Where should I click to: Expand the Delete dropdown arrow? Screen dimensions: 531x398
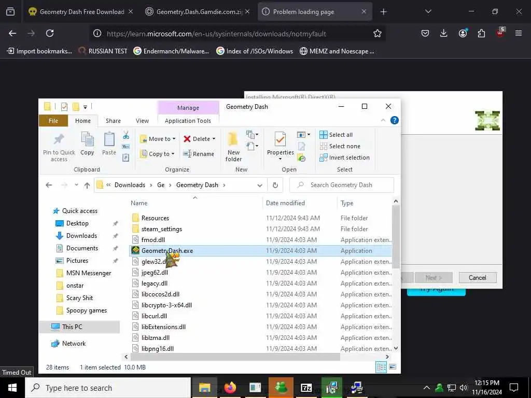coord(214,139)
